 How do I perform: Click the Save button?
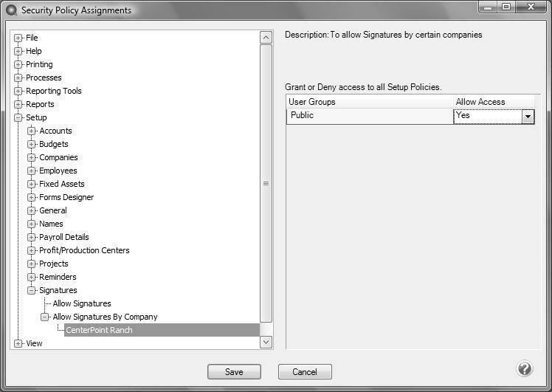[234, 372]
